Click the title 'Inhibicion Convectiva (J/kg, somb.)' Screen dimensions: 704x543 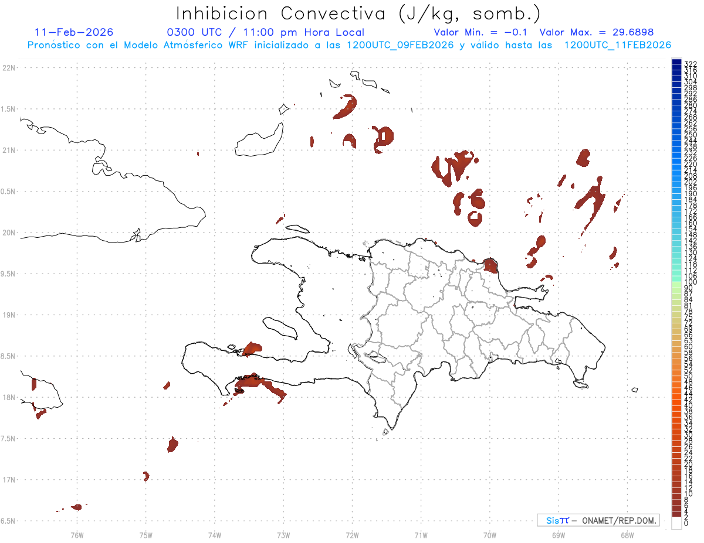click(x=358, y=14)
